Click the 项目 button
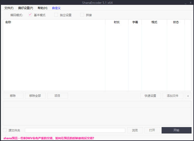The width and height of the screenshot is (194, 141). (58, 96)
